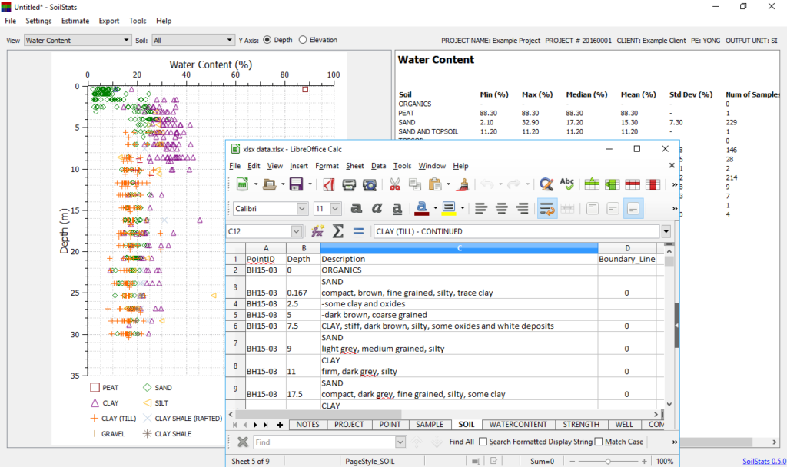Apply the yellow highlighting color
Viewport: 787px width, 467px height.
tap(449, 208)
